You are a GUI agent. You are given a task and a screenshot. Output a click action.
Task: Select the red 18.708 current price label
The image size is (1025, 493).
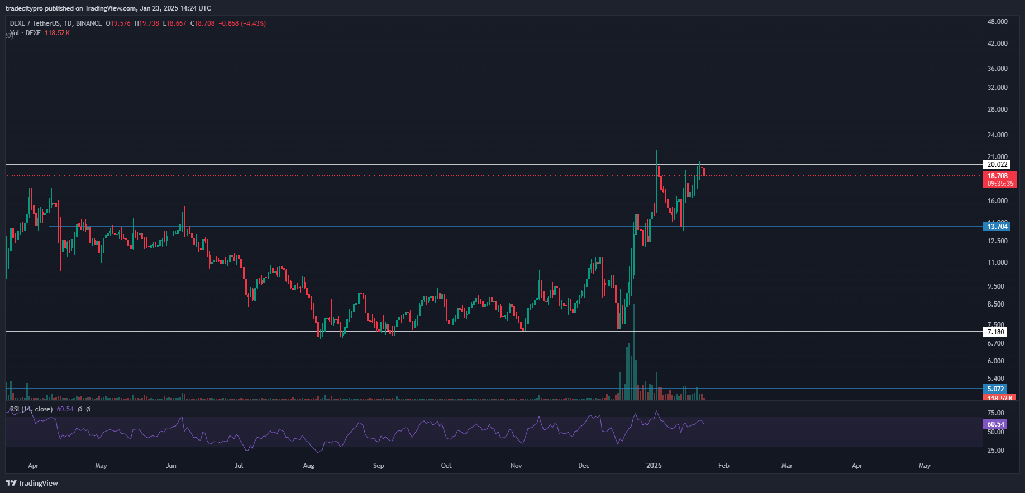click(997, 176)
